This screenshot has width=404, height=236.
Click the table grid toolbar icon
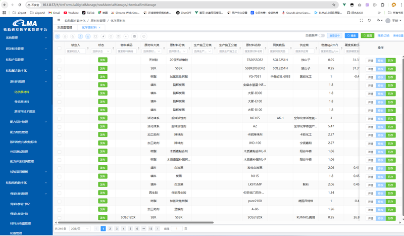point(134,36)
